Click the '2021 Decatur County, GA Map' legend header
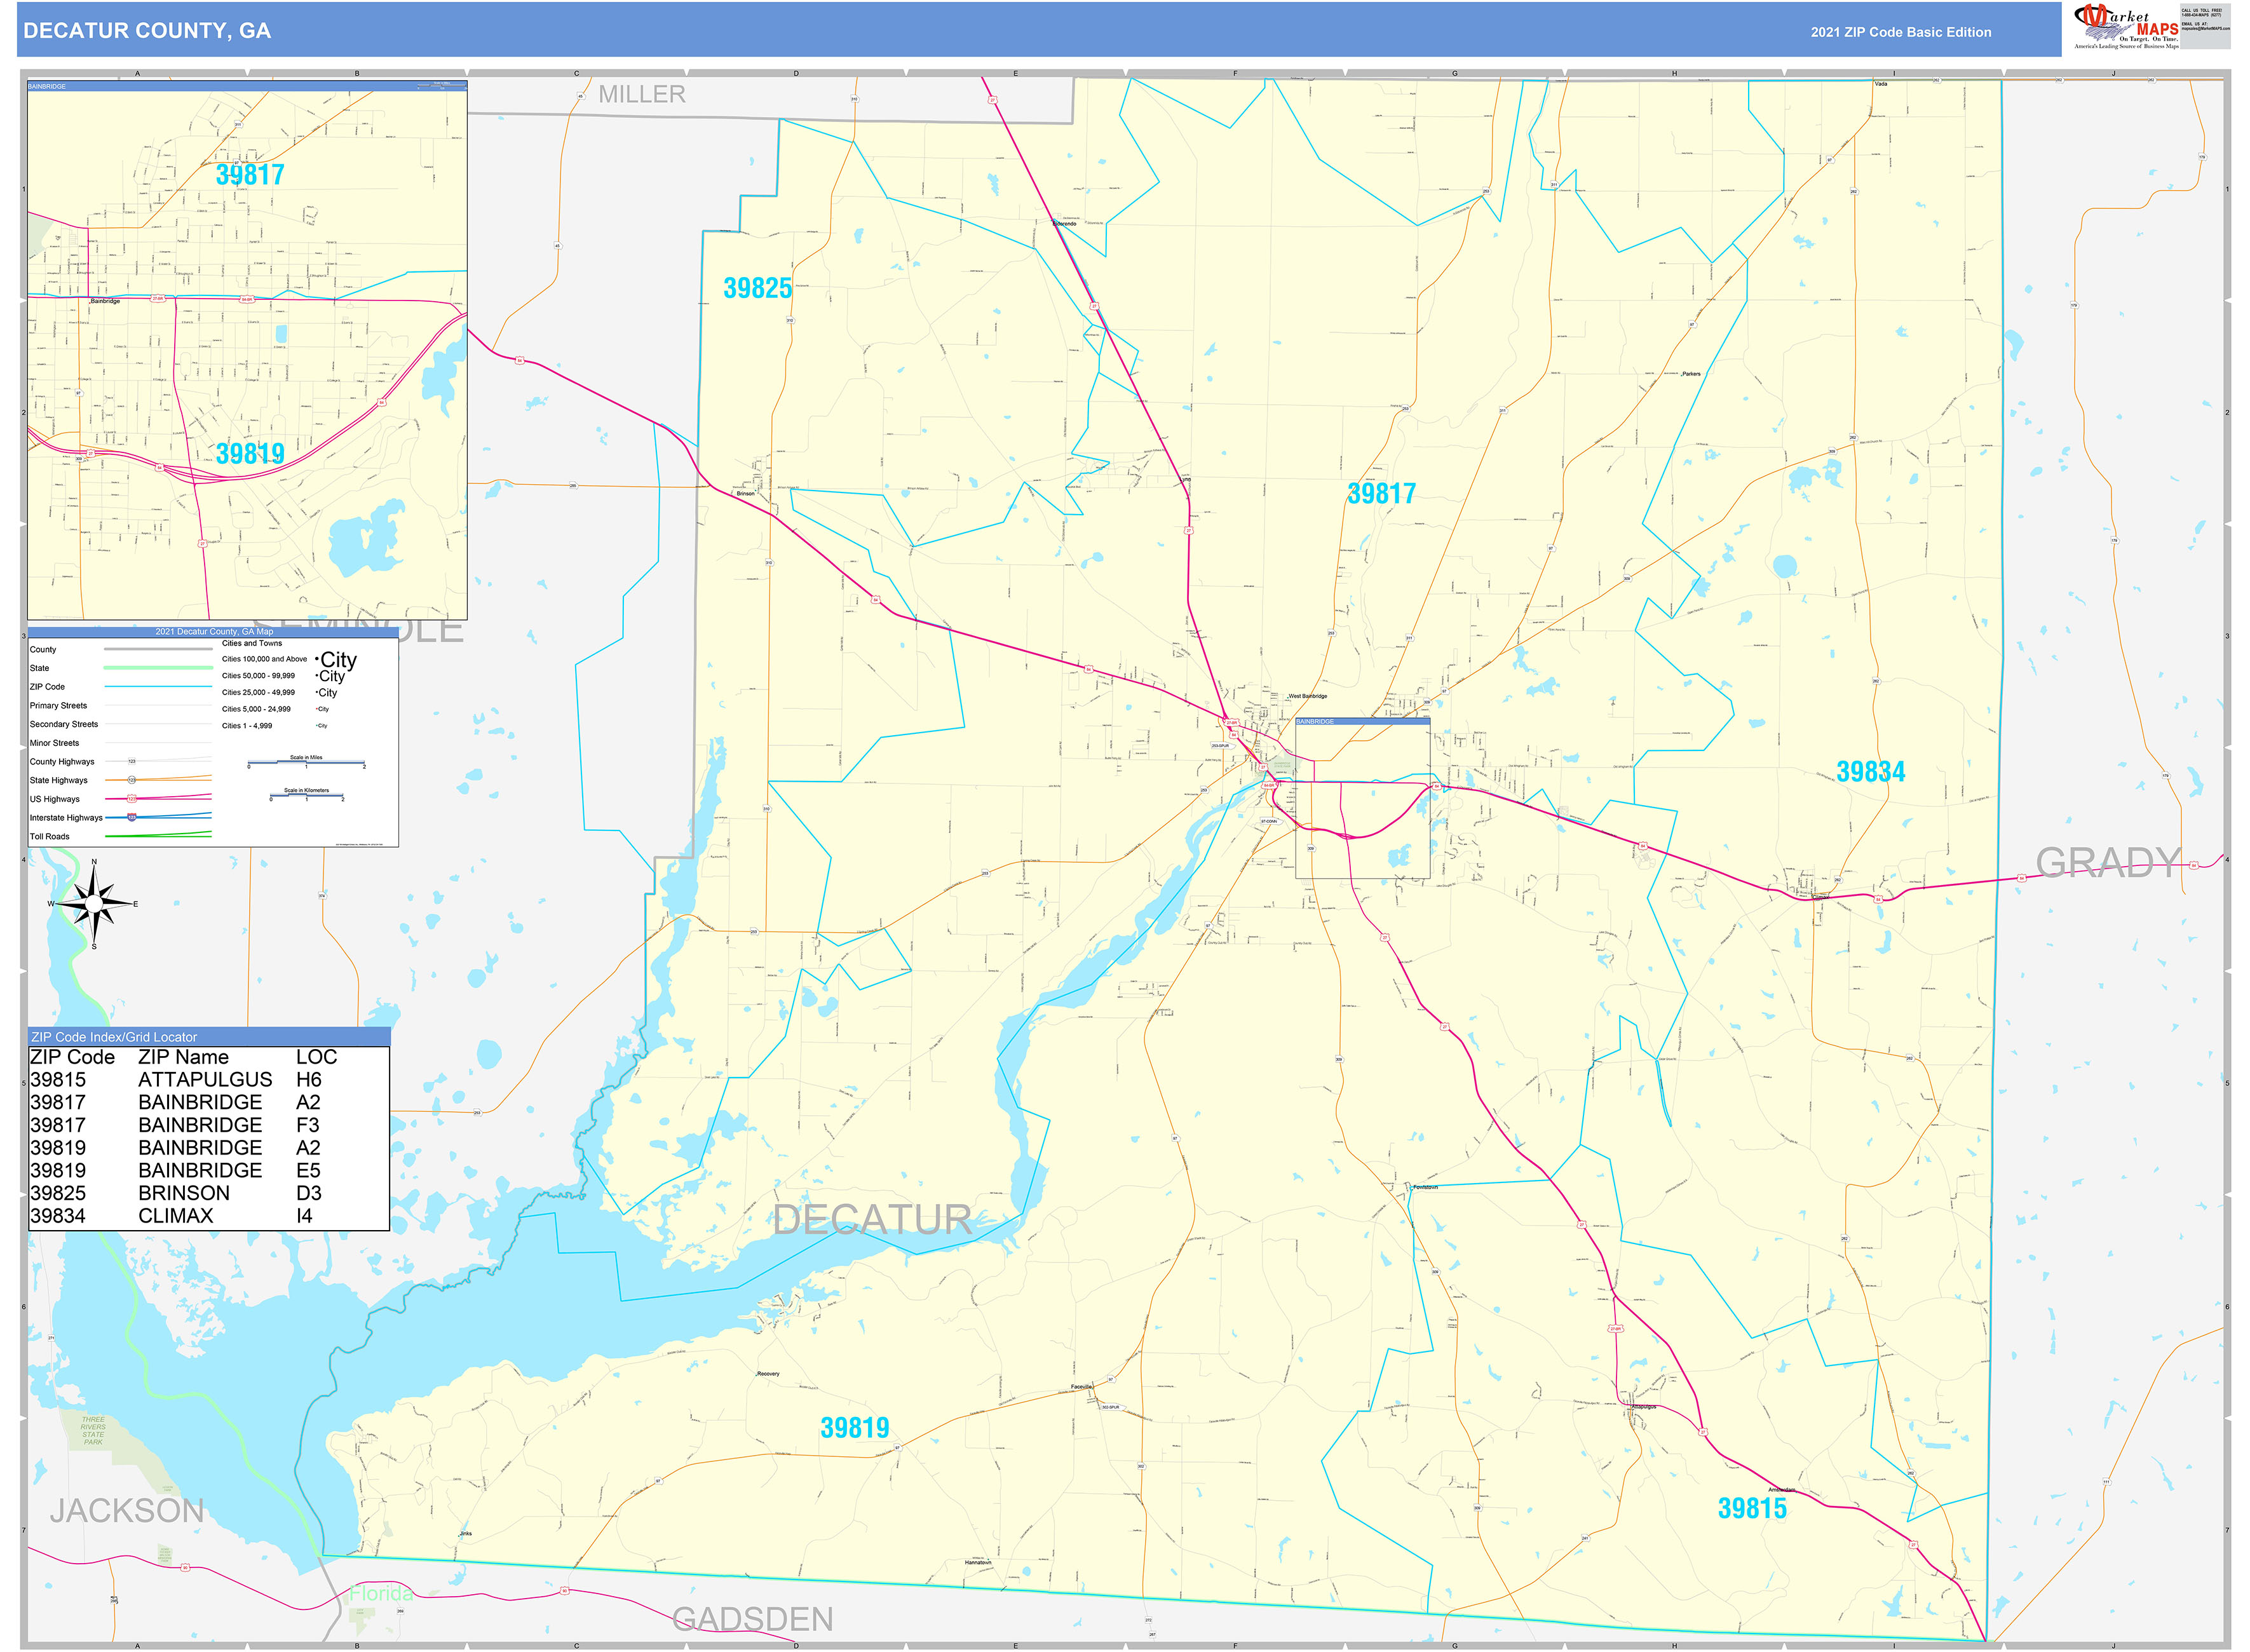2250x1652 pixels. (214, 632)
